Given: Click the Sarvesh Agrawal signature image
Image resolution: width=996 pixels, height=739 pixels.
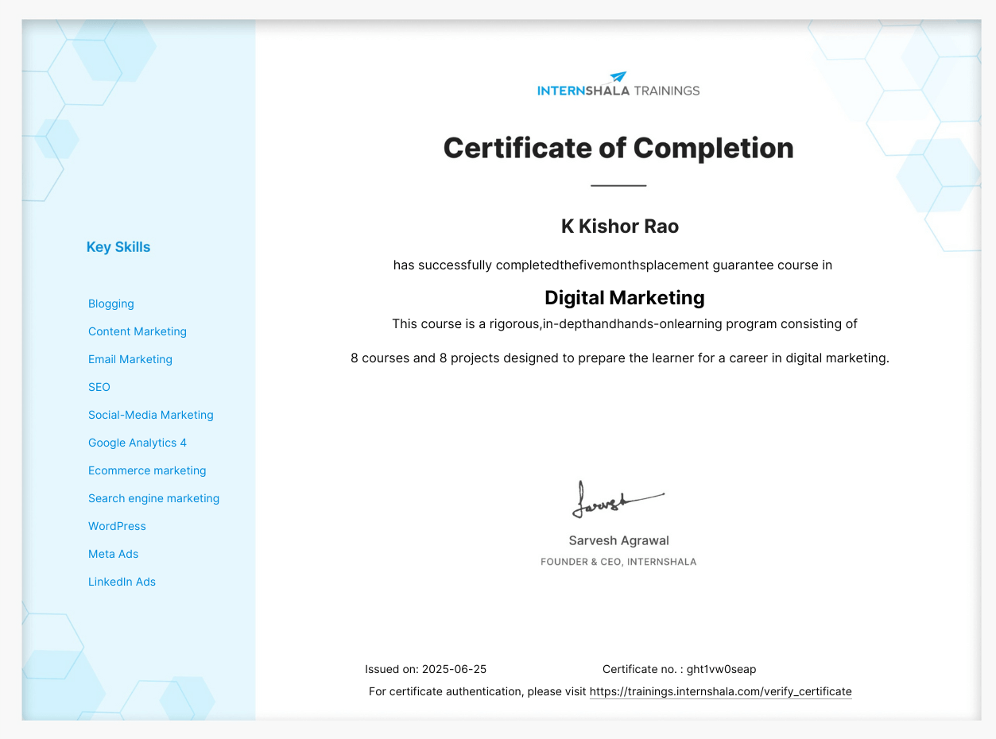Looking at the screenshot, I should 617,499.
